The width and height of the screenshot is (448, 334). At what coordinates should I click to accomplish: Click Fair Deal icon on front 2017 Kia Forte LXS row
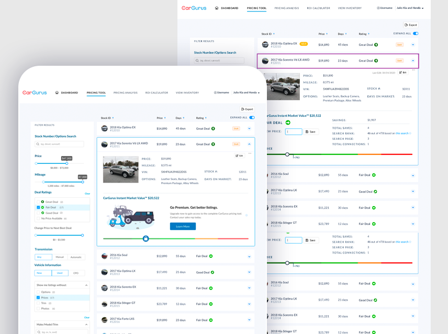pyautogui.click(x=211, y=320)
